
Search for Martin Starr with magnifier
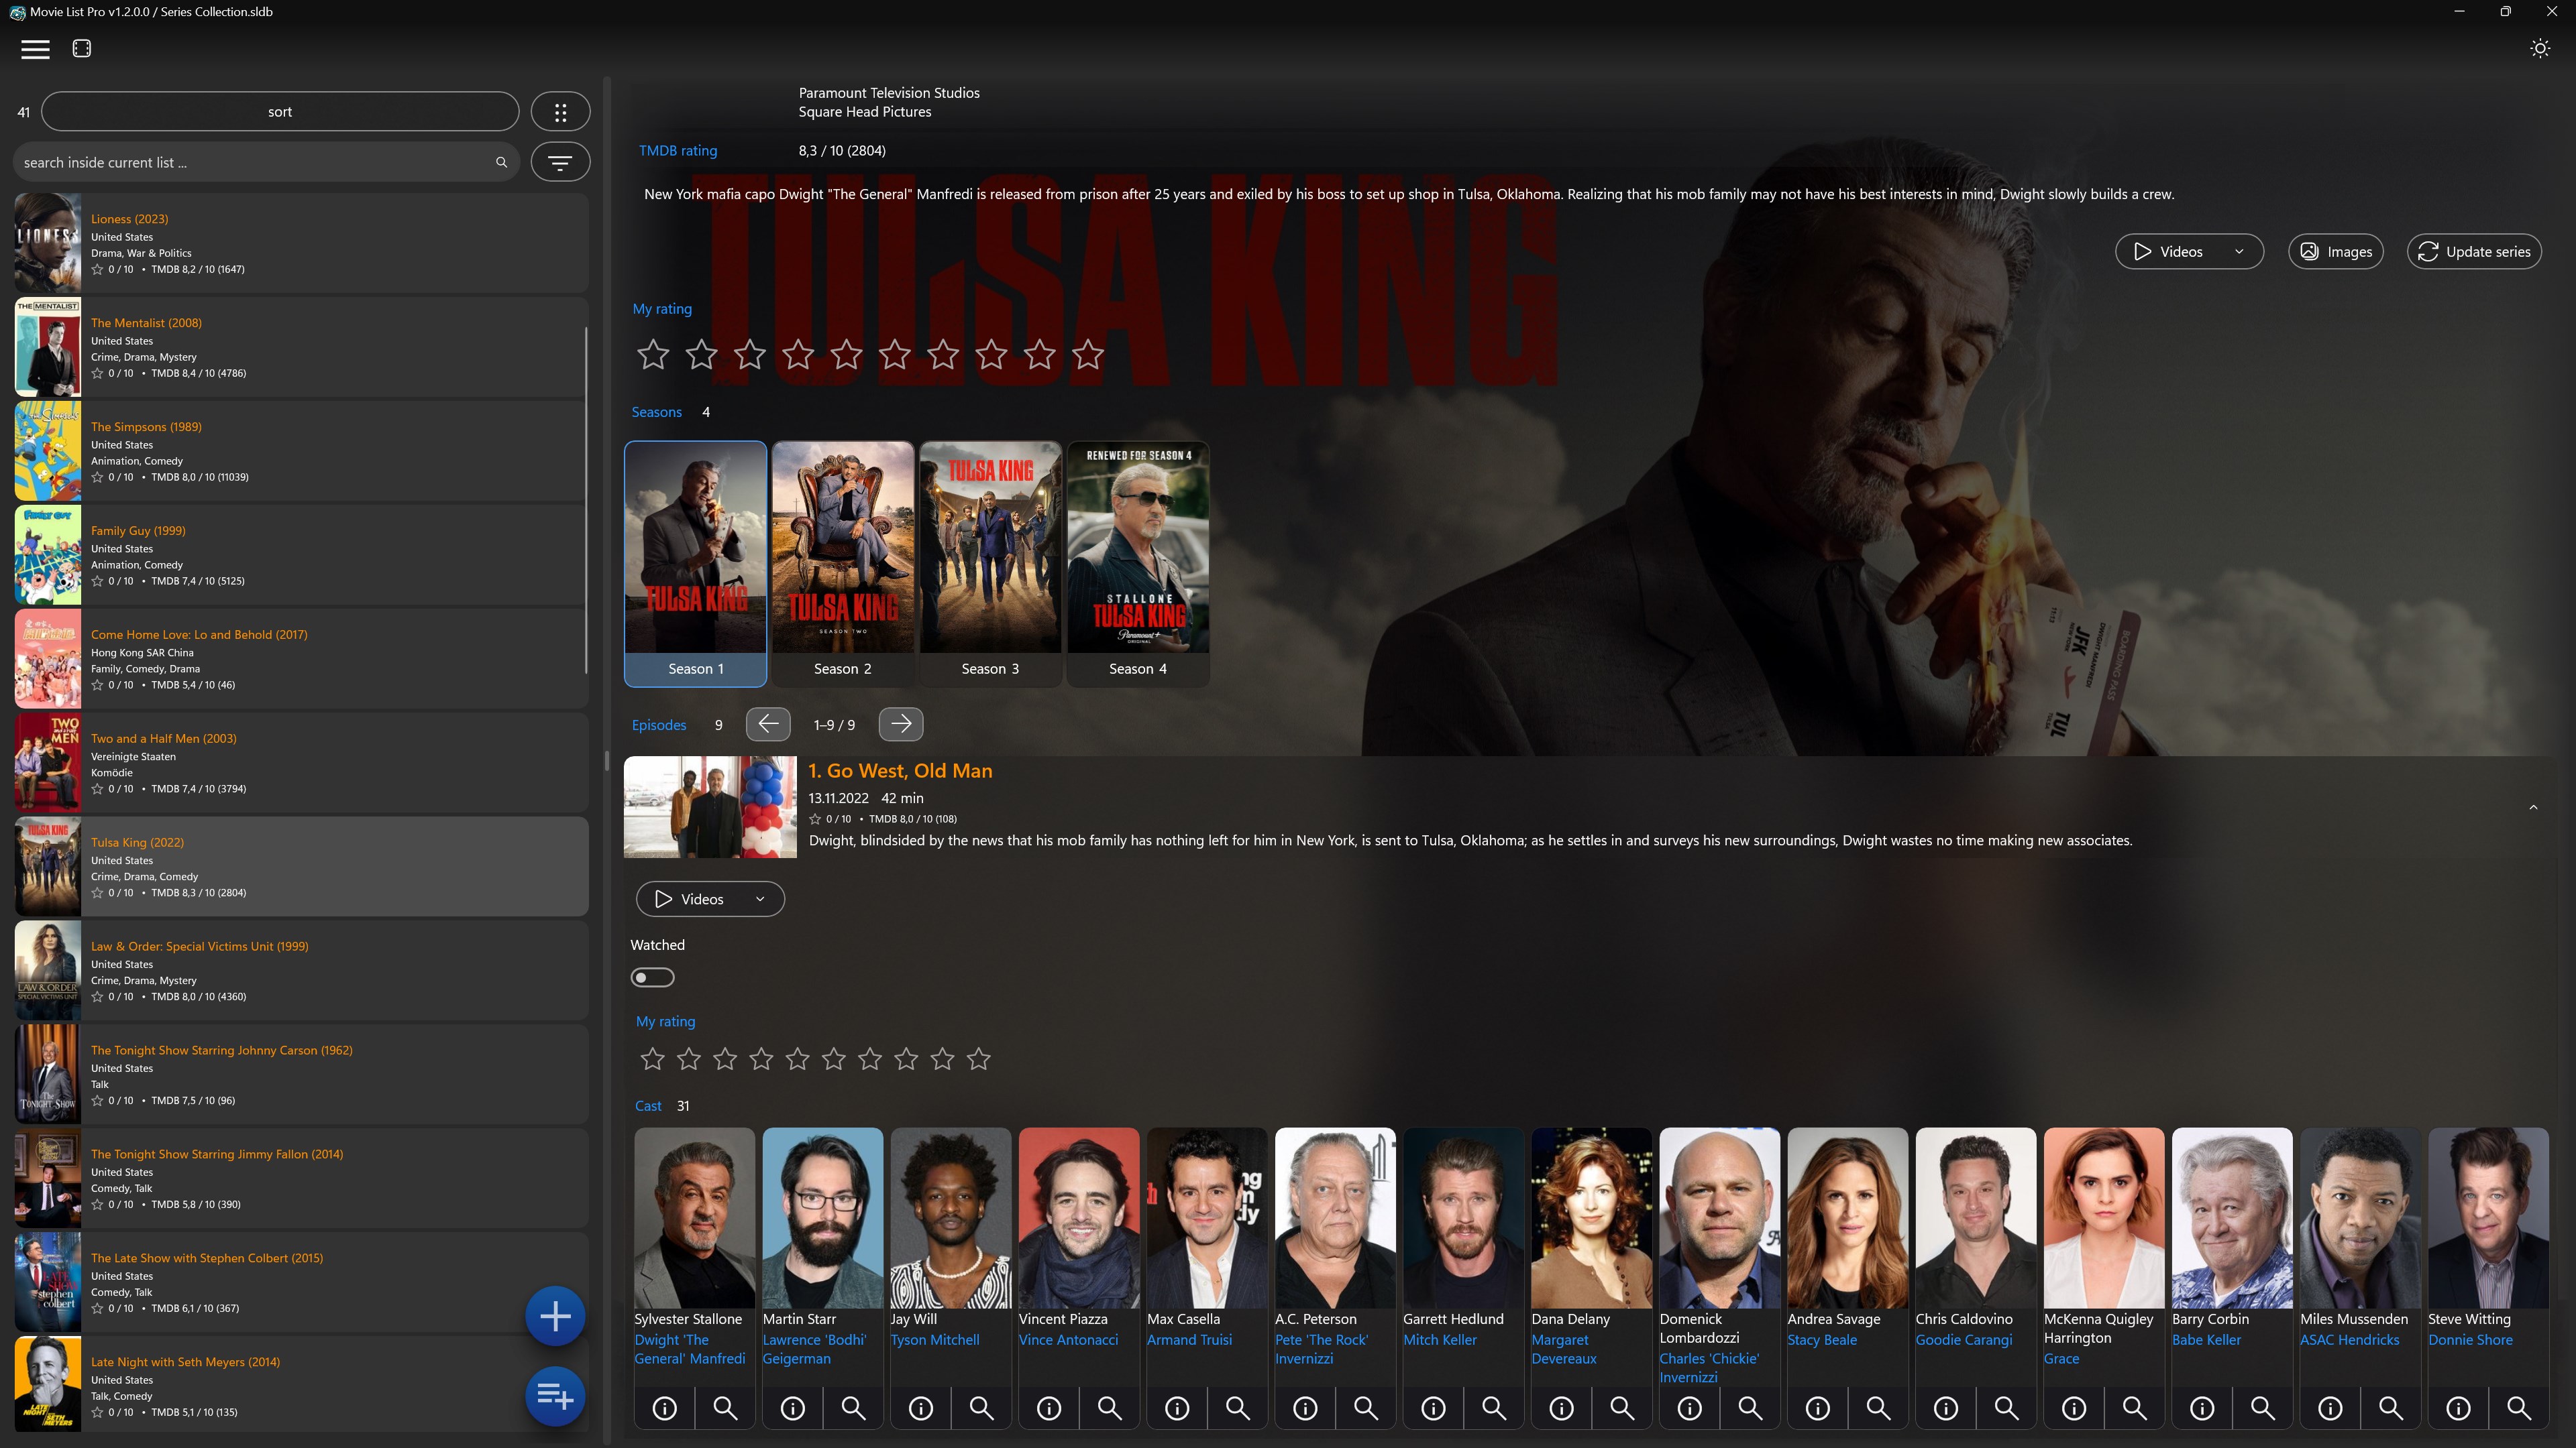click(x=853, y=1408)
